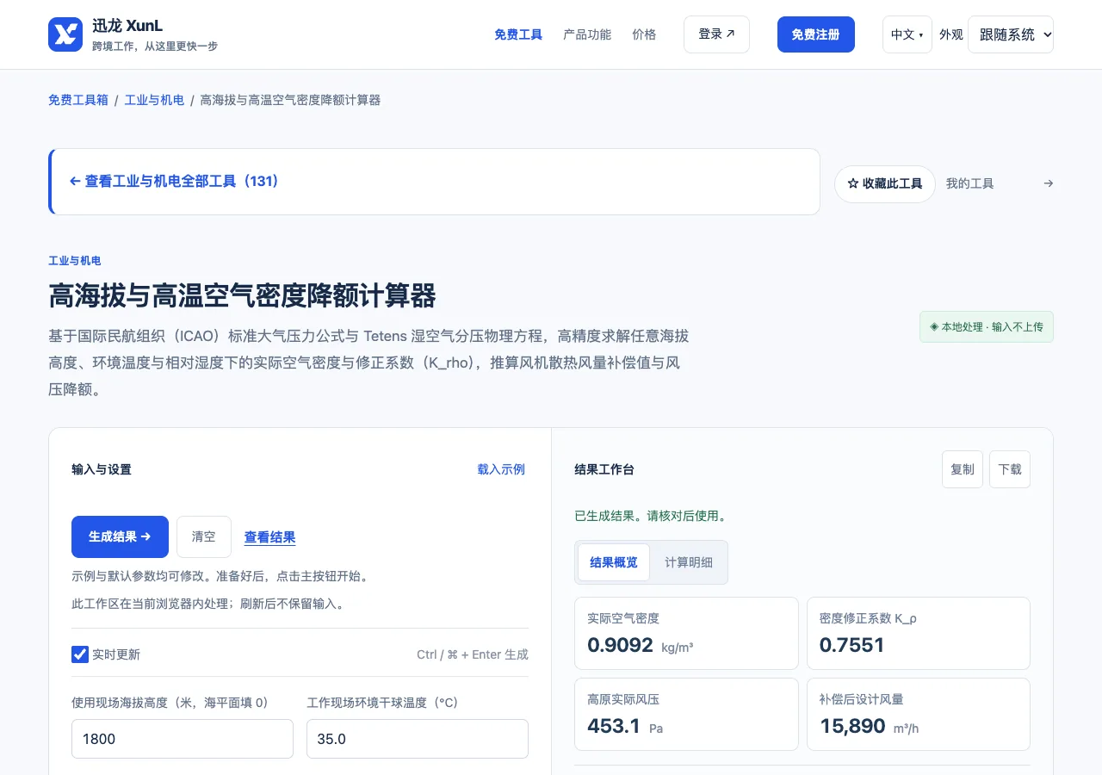Click the 收藏此工具 button
This screenshot has height=775, width=1102.
(885, 183)
